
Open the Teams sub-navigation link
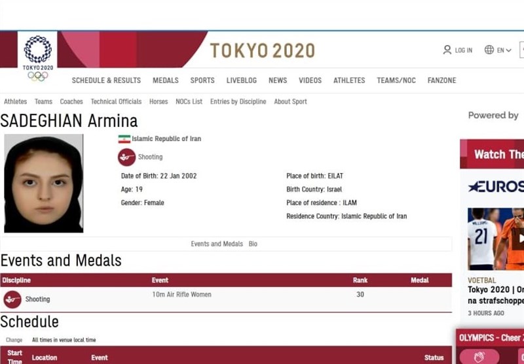pyautogui.click(x=43, y=101)
